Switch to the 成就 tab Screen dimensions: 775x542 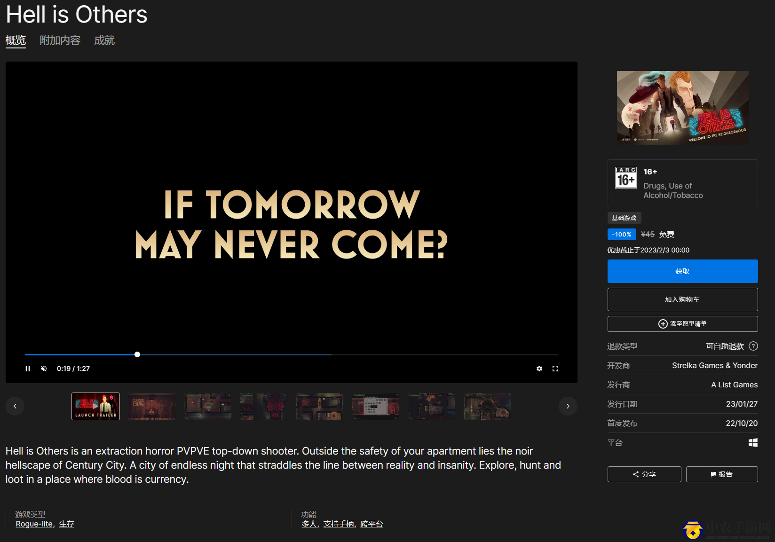pyautogui.click(x=104, y=40)
